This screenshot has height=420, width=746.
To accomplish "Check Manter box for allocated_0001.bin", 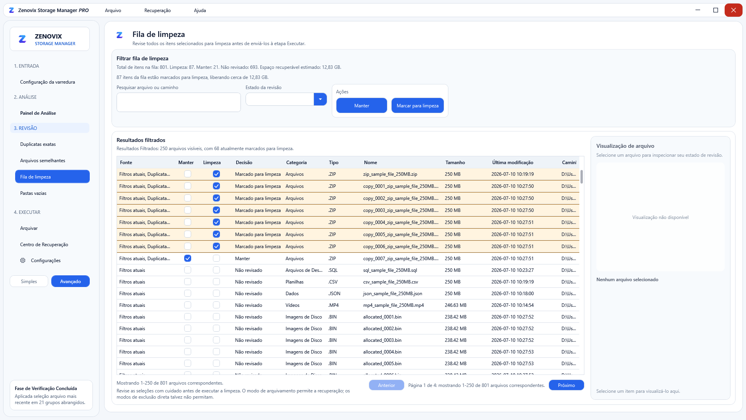I will tap(188, 317).
